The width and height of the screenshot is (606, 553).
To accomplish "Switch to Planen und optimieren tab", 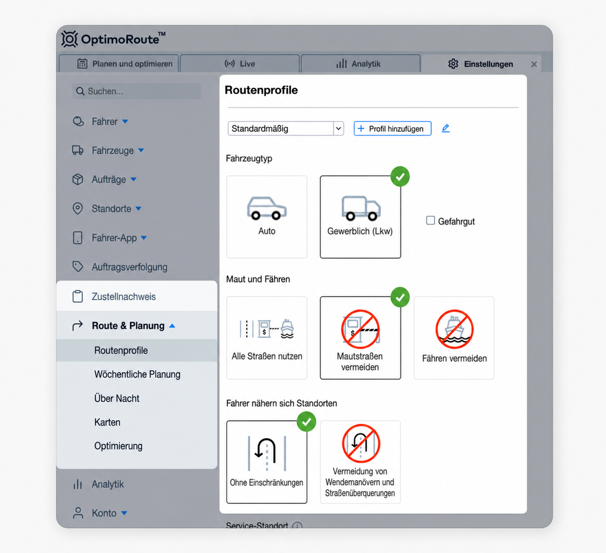I will tap(119, 64).
